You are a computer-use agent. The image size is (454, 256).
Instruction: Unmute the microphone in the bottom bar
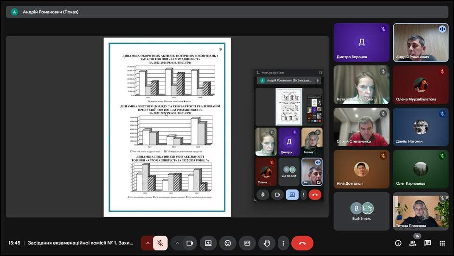[160, 243]
